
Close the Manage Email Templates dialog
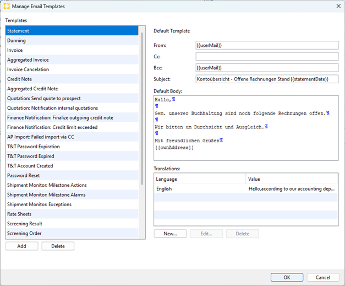point(338,6)
